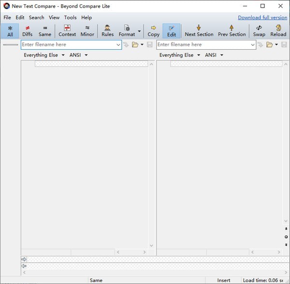Click right pane vertical scrollbar up arrow
This screenshot has height=284, width=290.
click(x=286, y=64)
